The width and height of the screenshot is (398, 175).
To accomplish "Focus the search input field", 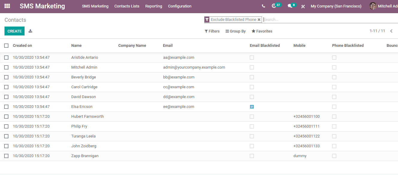I will (x=329, y=20).
